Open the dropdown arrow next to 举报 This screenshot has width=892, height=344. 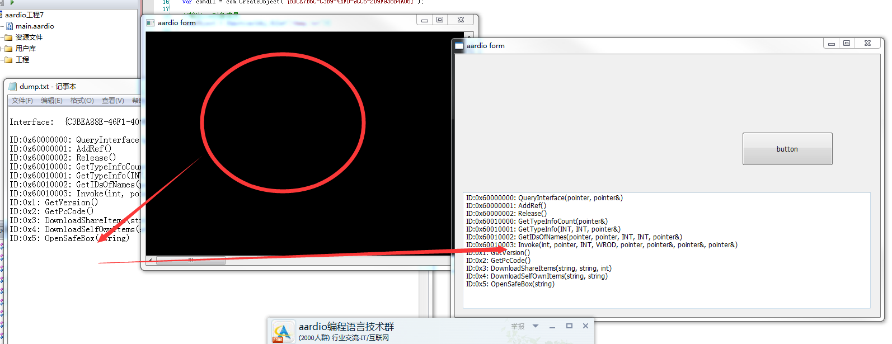click(536, 326)
